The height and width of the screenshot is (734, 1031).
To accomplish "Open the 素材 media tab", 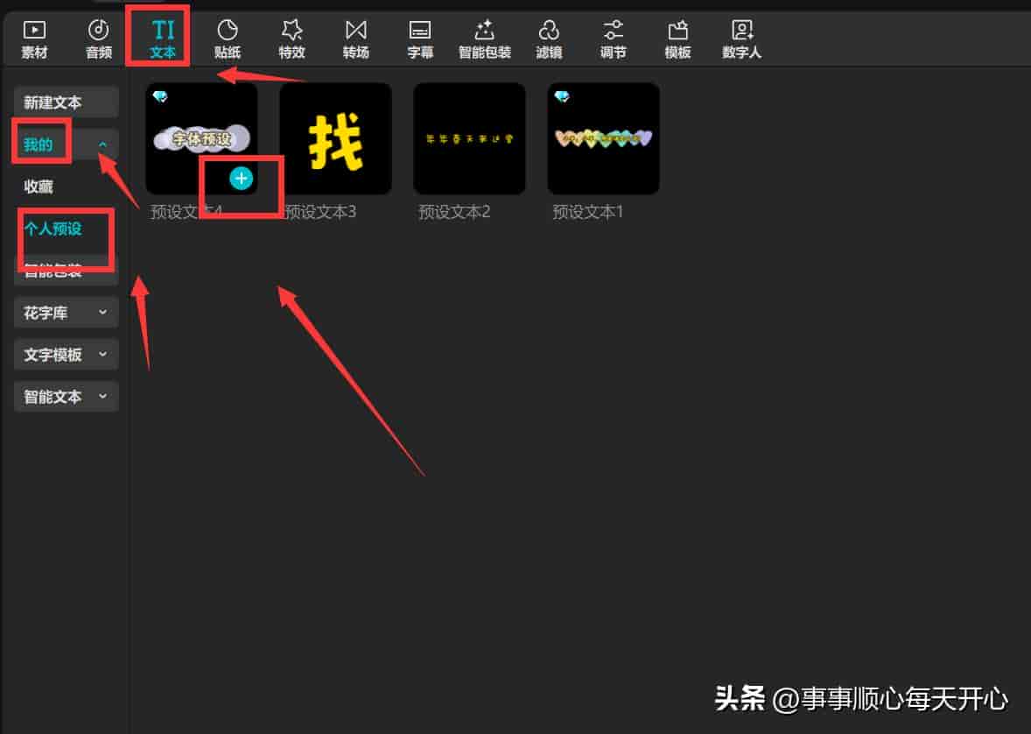I will [34, 39].
